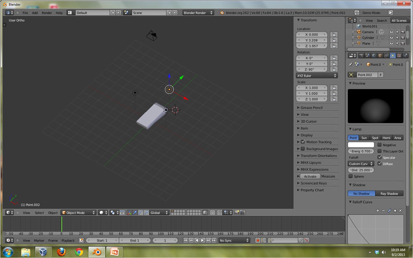Viewport: 413px width, 258px height.
Task: Toggle the use preview range clock icon
Action: point(81,241)
